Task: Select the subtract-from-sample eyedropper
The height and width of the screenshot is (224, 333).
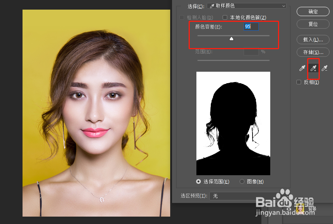Action: (325, 68)
